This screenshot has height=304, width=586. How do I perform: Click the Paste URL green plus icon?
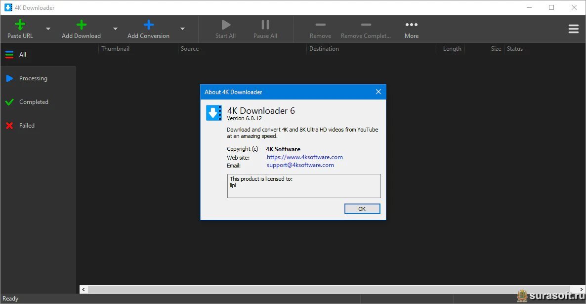click(20, 25)
